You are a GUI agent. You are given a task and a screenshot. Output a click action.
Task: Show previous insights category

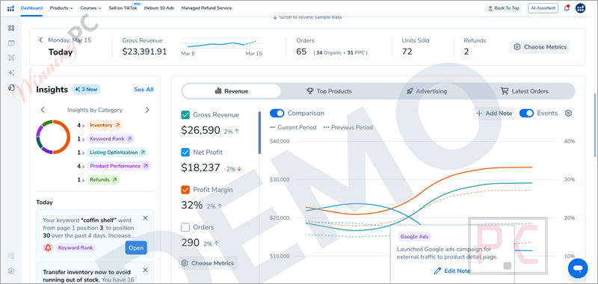click(43, 110)
